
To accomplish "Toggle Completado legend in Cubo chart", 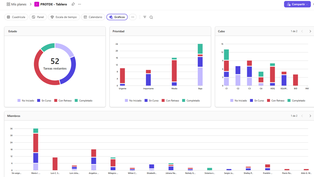I will (297, 101).
